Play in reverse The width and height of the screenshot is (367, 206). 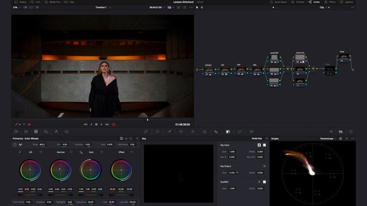pos(91,125)
